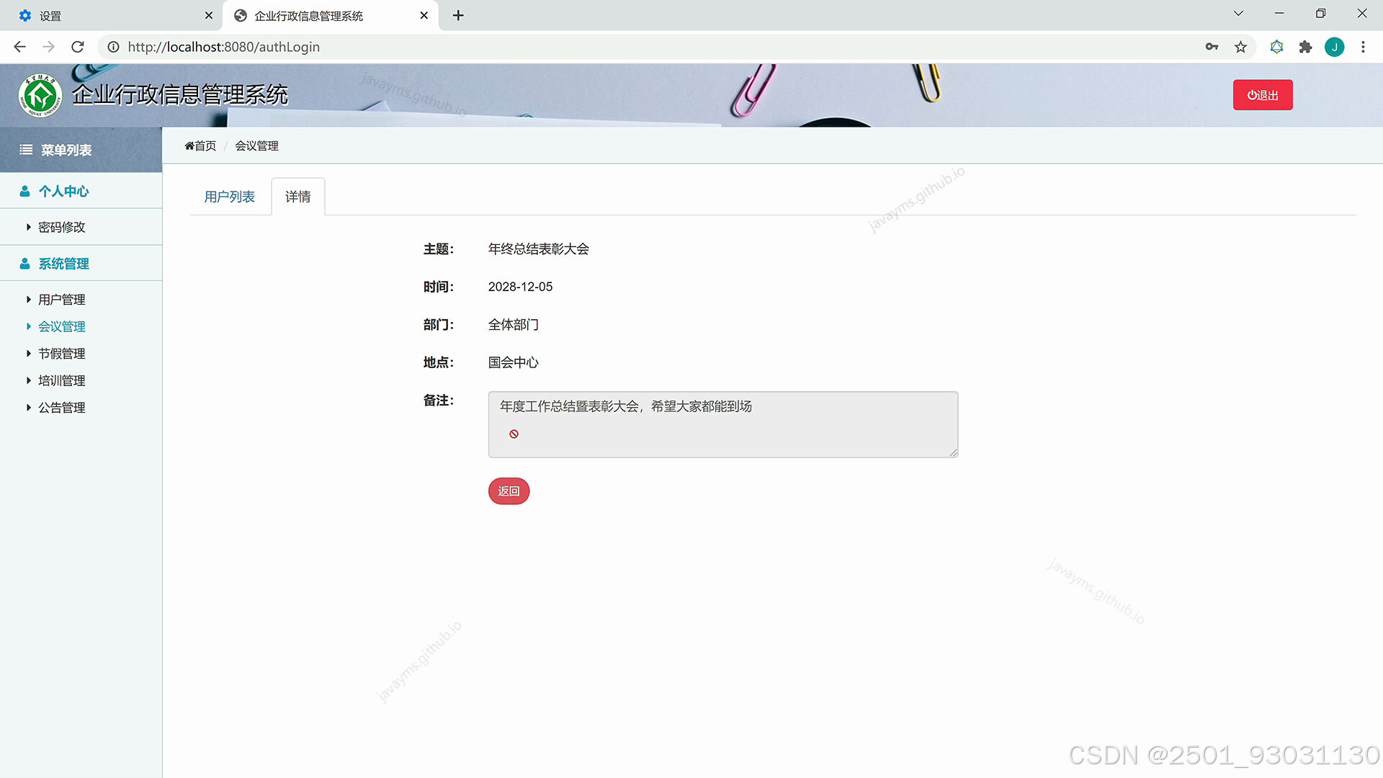The width and height of the screenshot is (1383, 778).
Task: Click the 个人中心 user icon
Action: [x=24, y=191]
